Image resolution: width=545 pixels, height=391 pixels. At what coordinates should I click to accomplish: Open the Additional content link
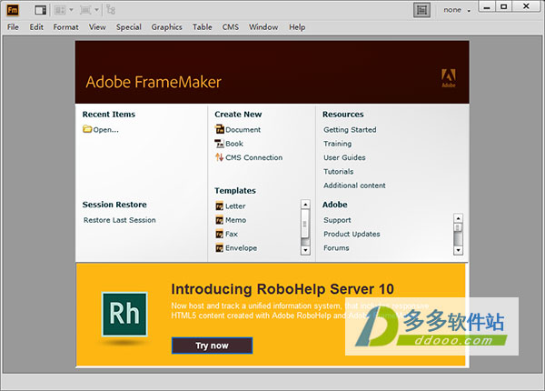click(x=354, y=185)
